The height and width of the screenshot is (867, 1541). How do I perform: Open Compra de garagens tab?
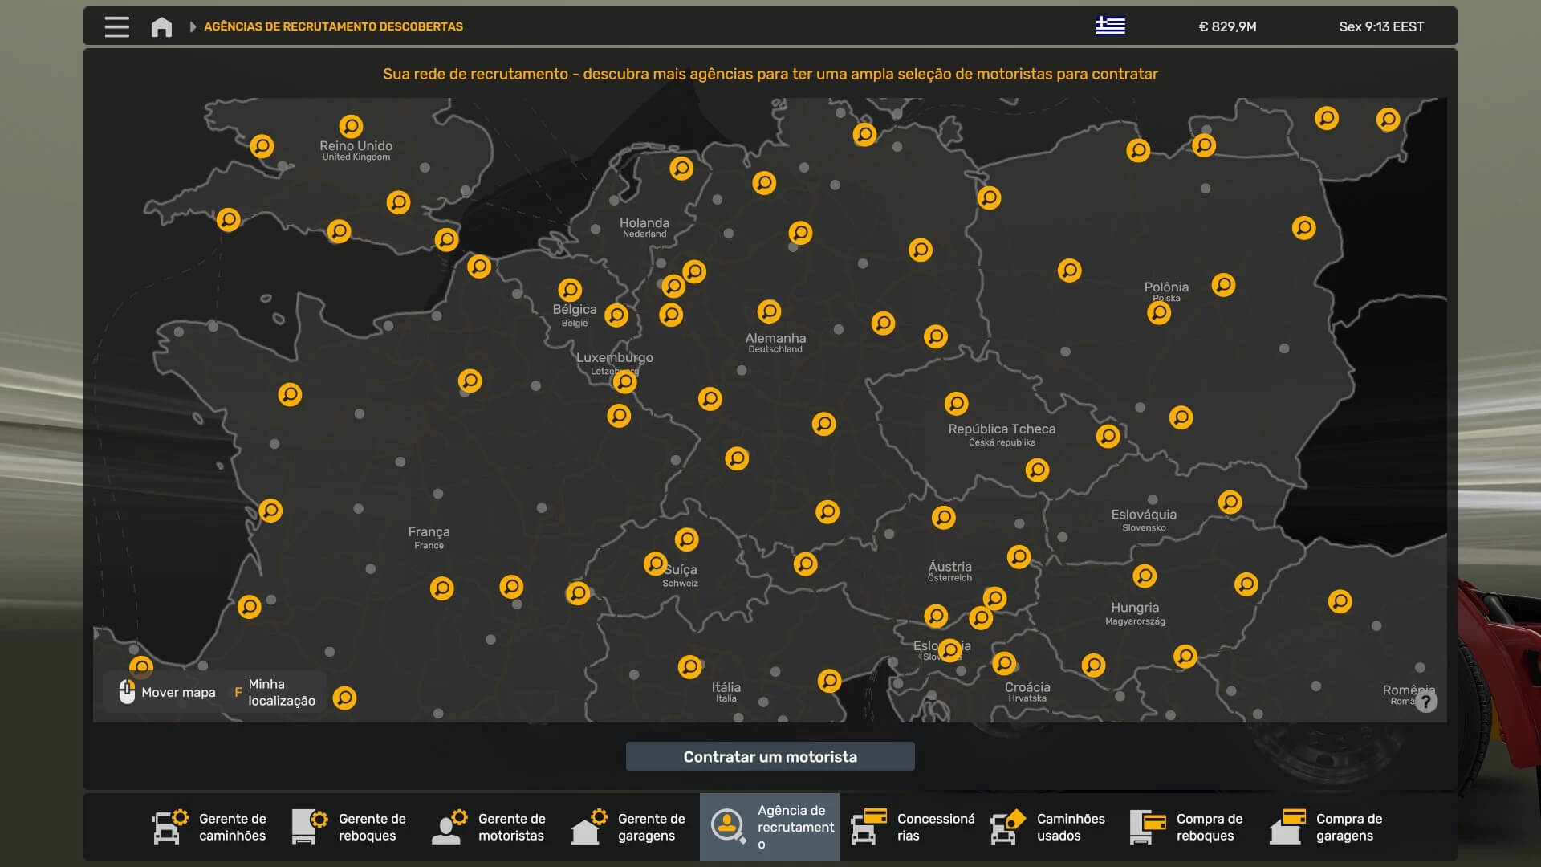tap(1328, 827)
